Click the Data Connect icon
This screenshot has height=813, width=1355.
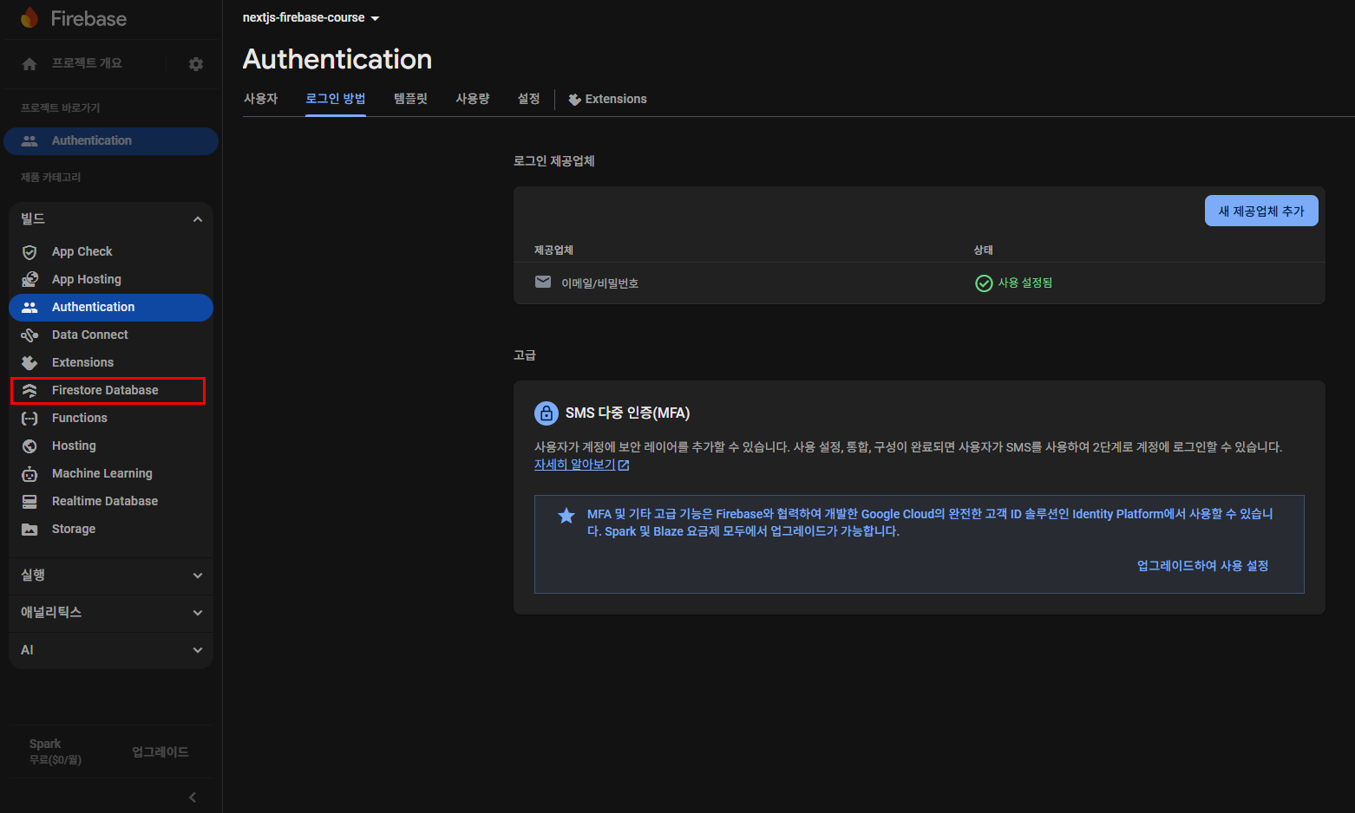click(29, 335)
